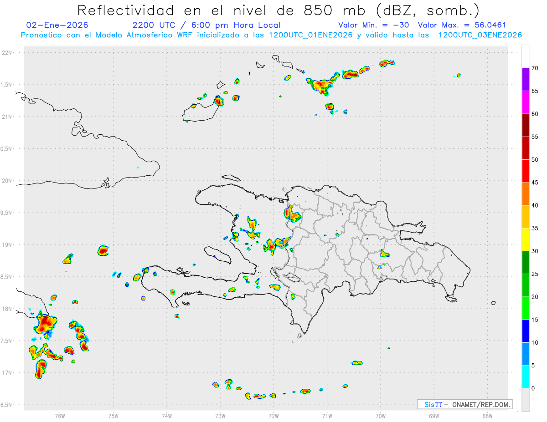Viewport: 547px width, 422px height.
Task: Click the '20N' latitude axis label
Action: pos(8,181)
